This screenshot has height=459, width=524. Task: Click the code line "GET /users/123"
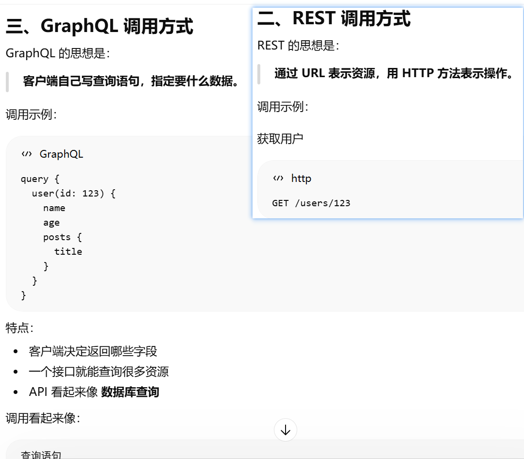pos(311,203)
